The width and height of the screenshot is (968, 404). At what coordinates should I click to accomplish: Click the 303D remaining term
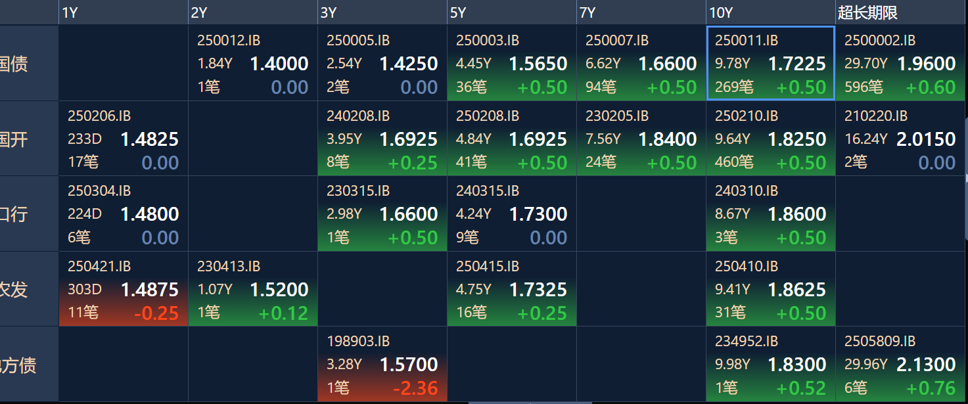(85, 289)
